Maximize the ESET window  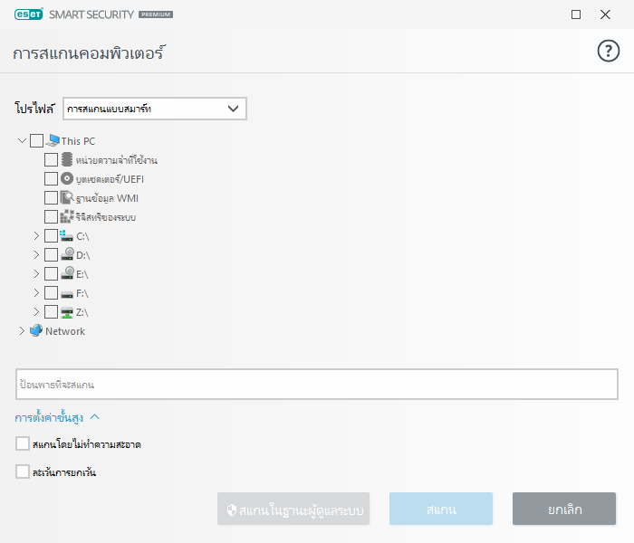[x=576, y=14]
